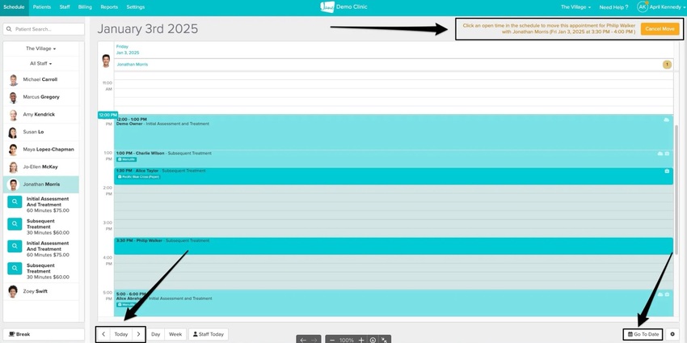
Task: Click search icon for first Initial Assessment 60 minutes
Action: pyautogui.click(x=15, y=201)
